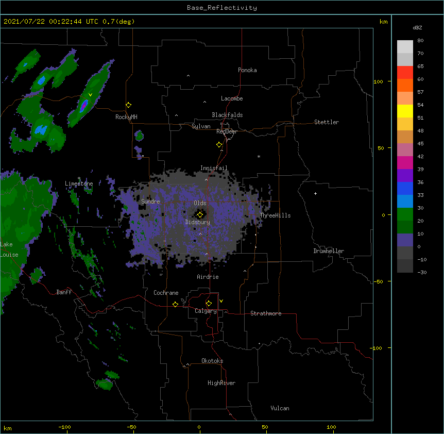Screen dimensions: 444x434
Task: Click the dark orange 57-60 dBZ legend swatch
Action: click(405, 85)
